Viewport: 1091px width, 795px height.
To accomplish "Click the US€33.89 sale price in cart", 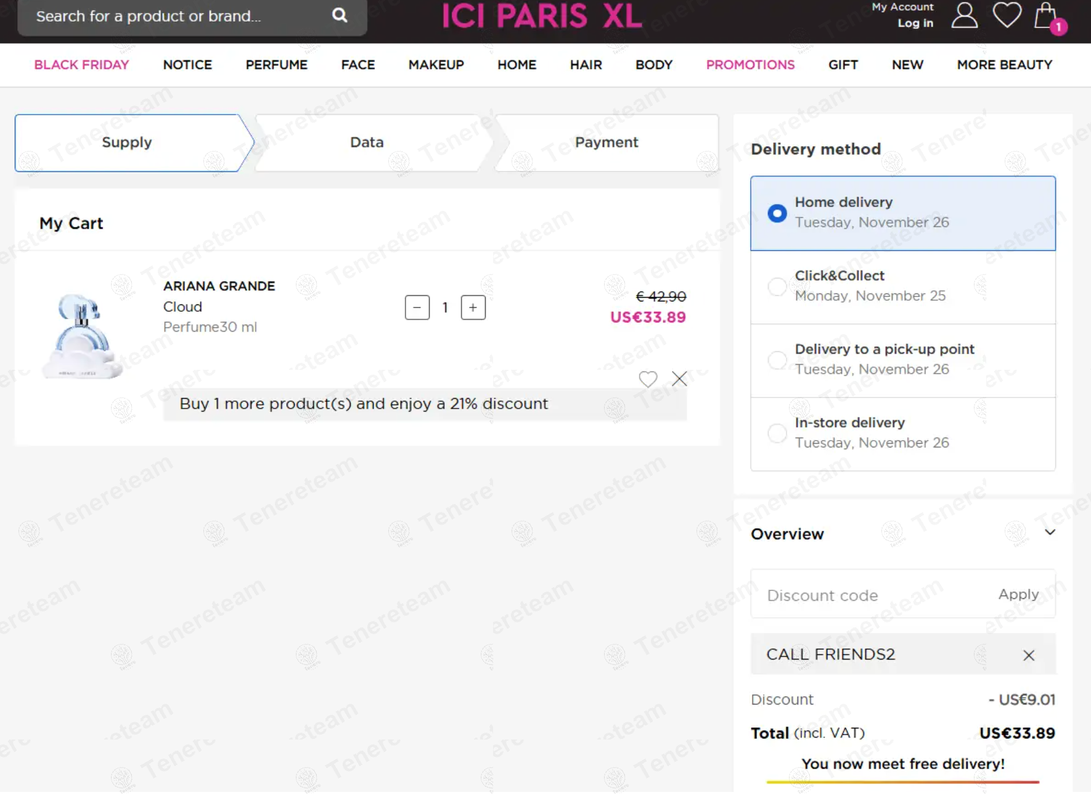I will coord(648,317).
